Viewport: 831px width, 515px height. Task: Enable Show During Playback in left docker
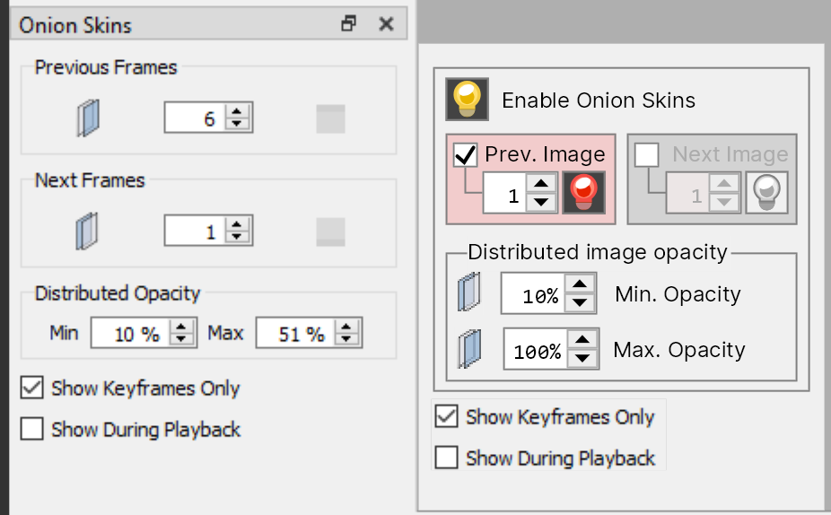pyautogui.click(x=31, y=429)
